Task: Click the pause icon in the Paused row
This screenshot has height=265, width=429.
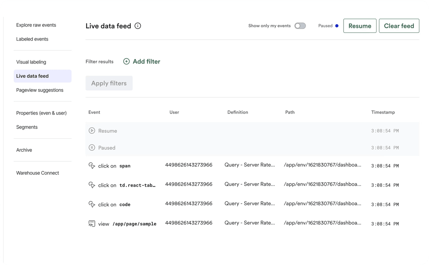Action: (x=92, y=147)
